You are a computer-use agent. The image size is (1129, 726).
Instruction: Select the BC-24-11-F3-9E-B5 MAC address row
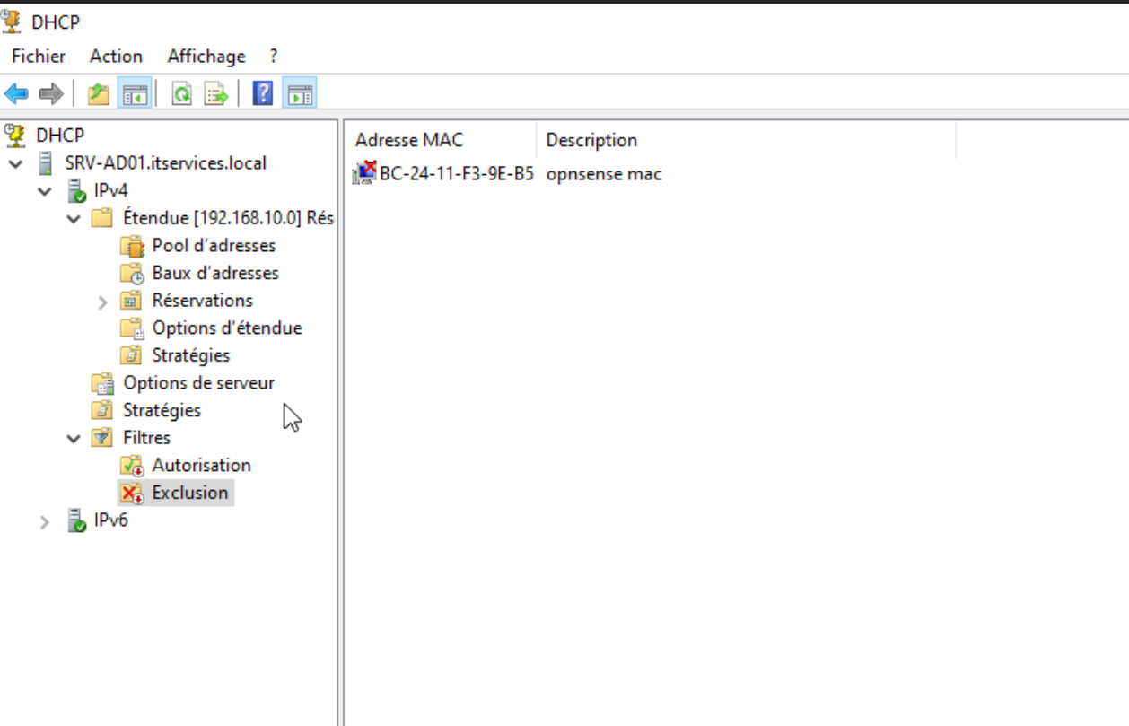[456, 174]
